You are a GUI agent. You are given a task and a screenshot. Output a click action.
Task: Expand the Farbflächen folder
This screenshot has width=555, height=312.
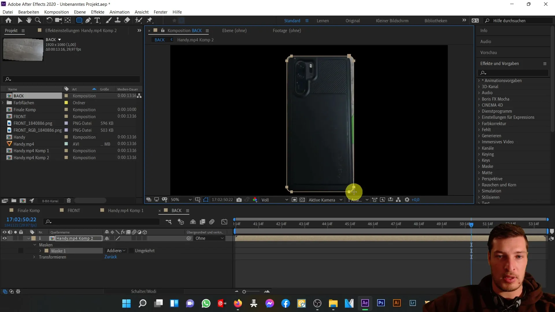pos(3,103)
